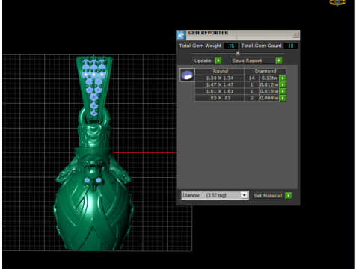Click the green arrow on the 0.13tw row

283,78
